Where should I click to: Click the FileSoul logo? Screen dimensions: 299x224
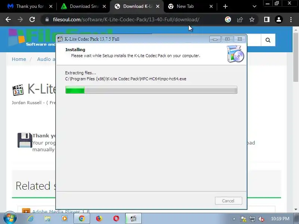[x=32, y=38]
